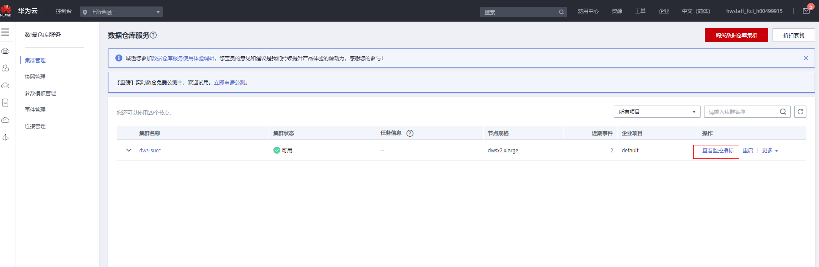Go to 参数模板管理 in the sidebar
Screen dimensions: 819x267
(x=40, y=93)
